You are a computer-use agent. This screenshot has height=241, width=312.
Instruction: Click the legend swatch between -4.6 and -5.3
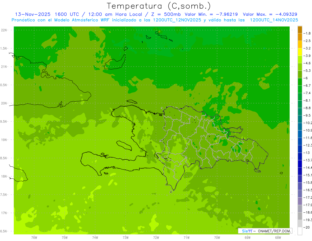pyautogui.click(x=300, y=67)
